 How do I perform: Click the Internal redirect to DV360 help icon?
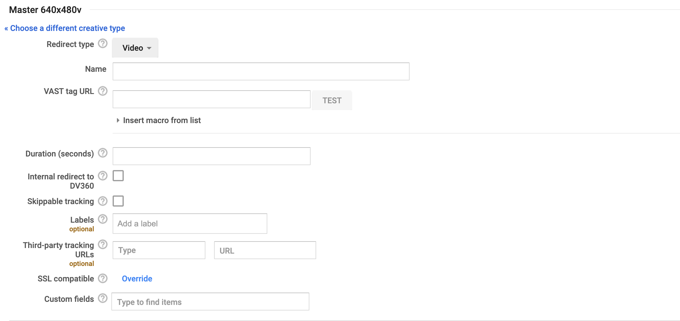(x=102, y=176)
